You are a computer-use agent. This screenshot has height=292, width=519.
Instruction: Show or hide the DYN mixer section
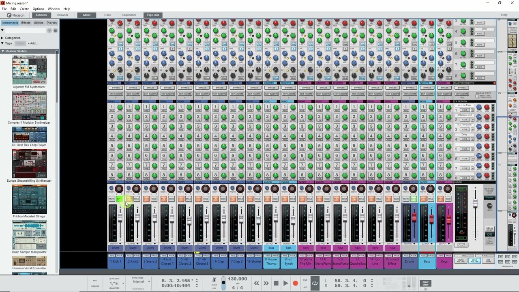point(500,262)
